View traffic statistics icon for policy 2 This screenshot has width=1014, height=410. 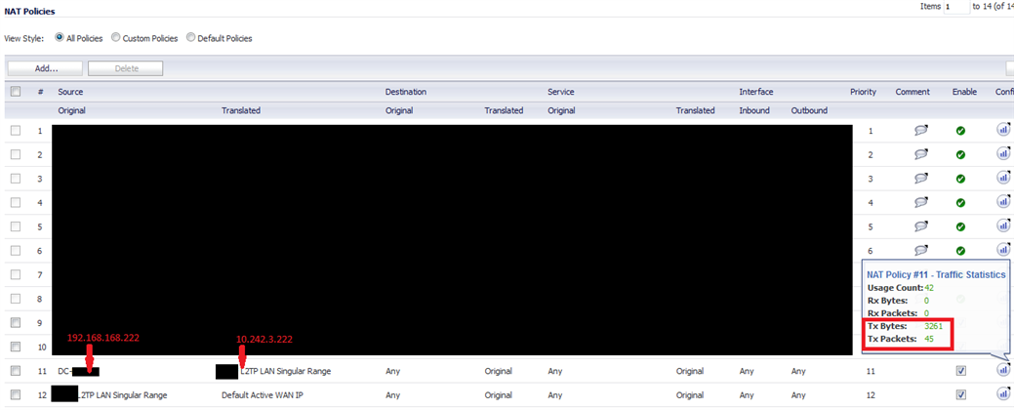tap(1003, 153)
